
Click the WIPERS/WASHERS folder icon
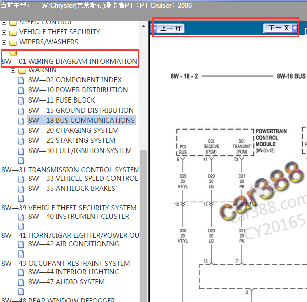[x=13, y=43]
